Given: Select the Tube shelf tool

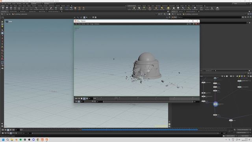Looking at the screenshot, I should click(11, 8).
